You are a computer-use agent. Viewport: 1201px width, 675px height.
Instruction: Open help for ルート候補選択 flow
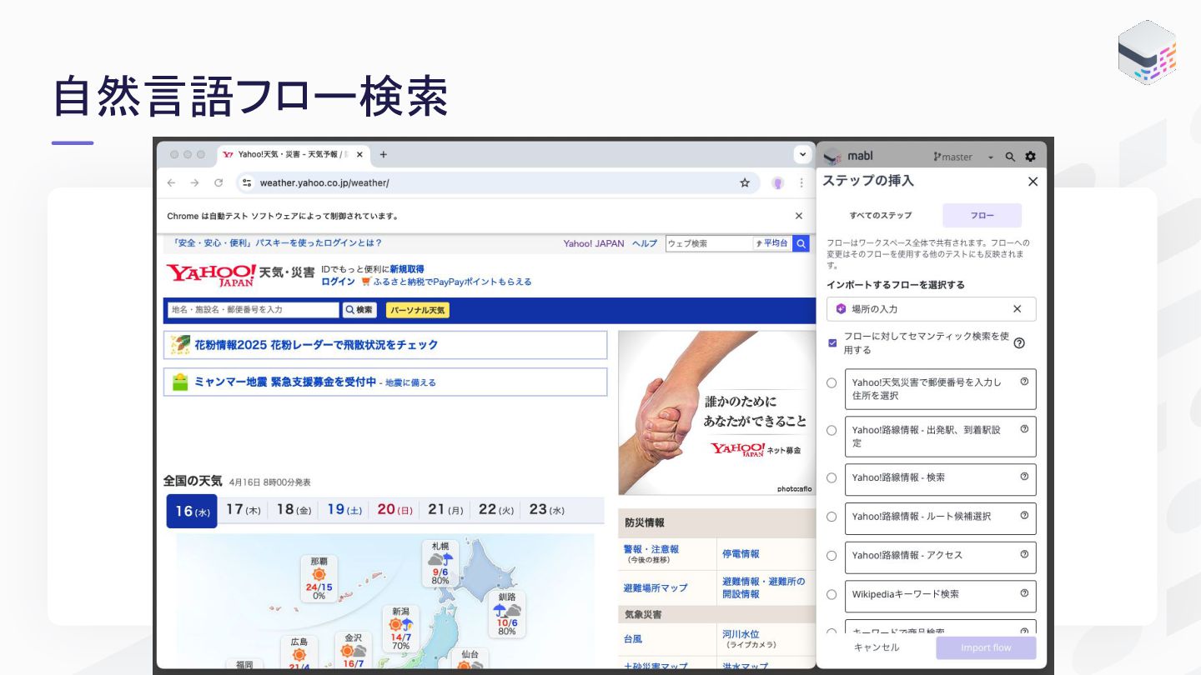(1024, 516)
